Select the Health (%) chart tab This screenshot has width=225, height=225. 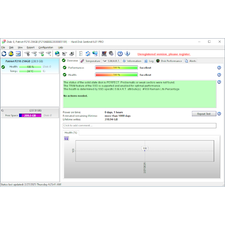[x=71, y=133]
